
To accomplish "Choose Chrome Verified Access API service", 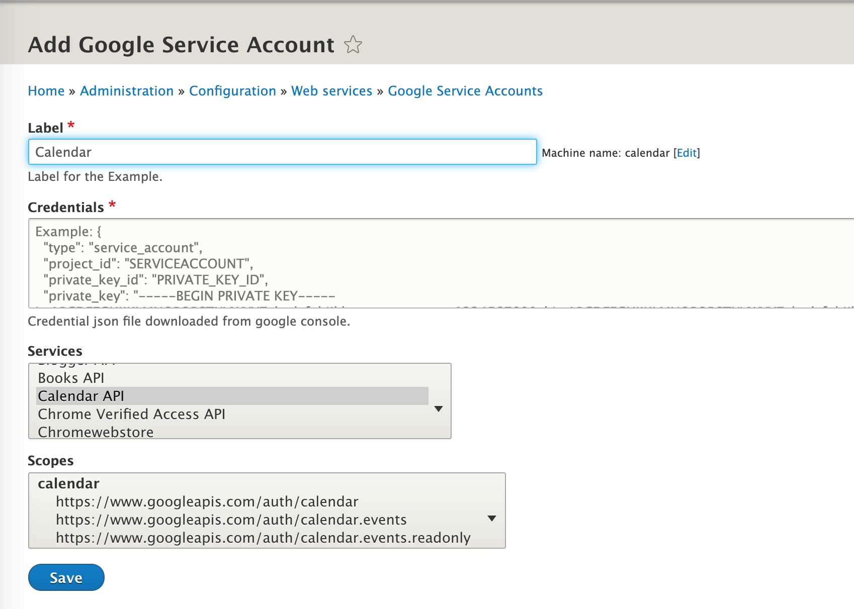I will click(x=131, y=414).
